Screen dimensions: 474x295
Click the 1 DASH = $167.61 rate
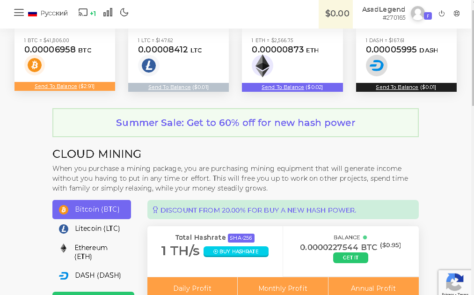385,40
